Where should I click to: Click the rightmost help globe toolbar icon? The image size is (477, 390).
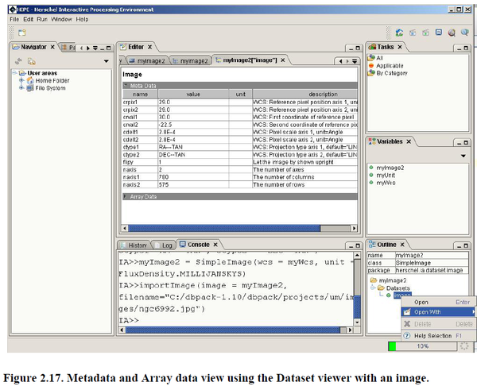(464, 33)
